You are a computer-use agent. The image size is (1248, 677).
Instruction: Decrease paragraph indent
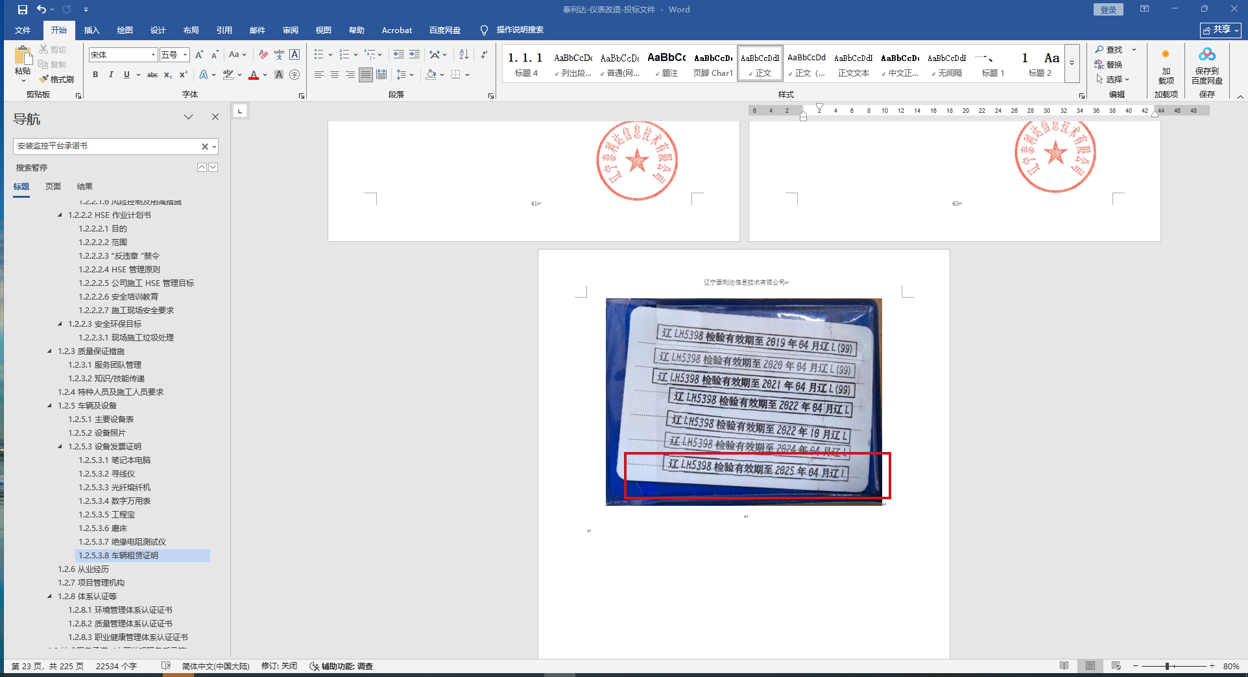pyautogui.click(x=398, y=54)
